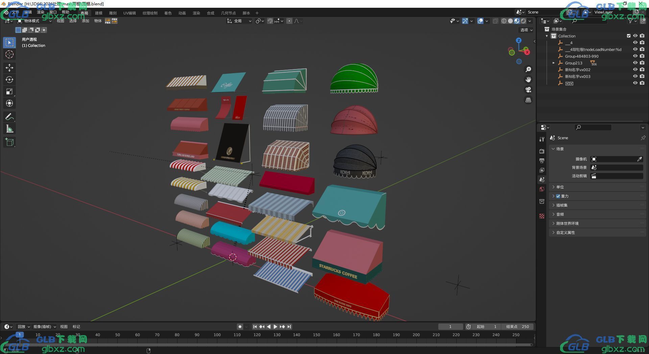Expand the 单位 units panel
The height and width of the screenshot is (354, 649).
coord(560,187)
